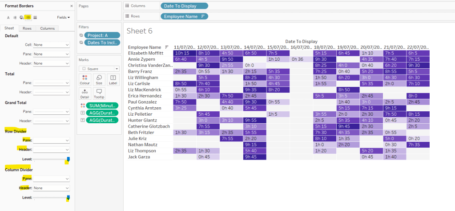Viewport: 455px width, 211px height.
Task: Expand the Default Cell border dropdown
Action: 51,45
